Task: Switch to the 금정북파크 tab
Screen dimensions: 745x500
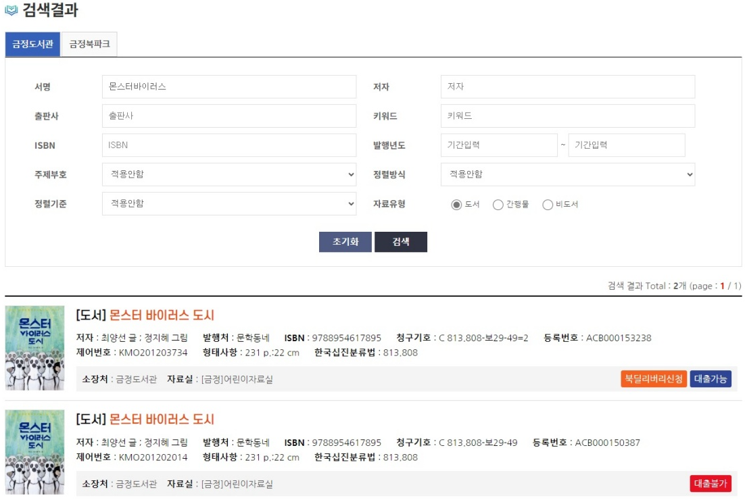Action: coord(89,45)
